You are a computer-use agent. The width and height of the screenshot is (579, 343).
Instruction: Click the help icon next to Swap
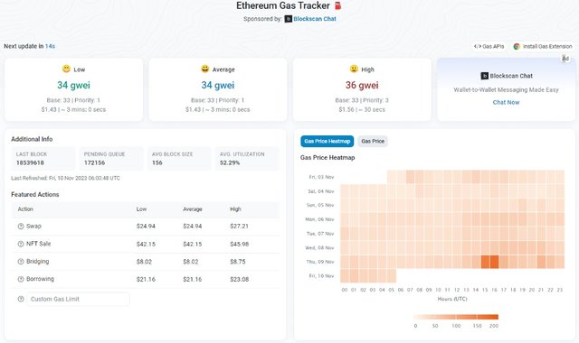click(x=21, y=227)
